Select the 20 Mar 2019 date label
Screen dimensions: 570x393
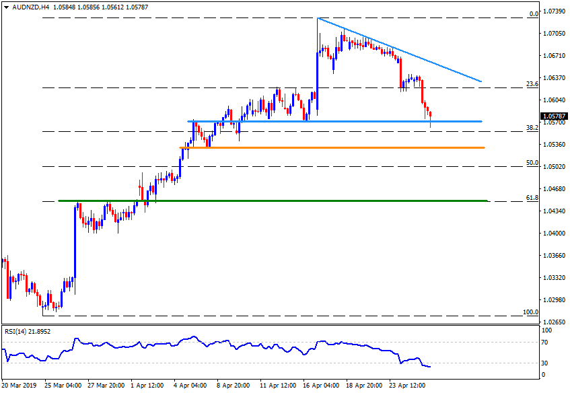[19, 386]
